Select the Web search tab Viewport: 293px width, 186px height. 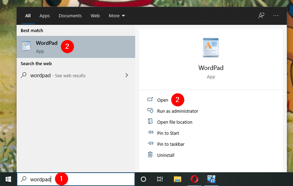95,16
